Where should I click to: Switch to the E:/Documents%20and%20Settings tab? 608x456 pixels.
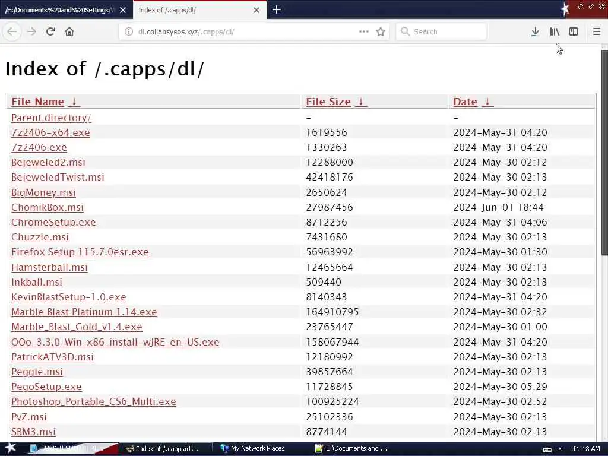[60, 10]
